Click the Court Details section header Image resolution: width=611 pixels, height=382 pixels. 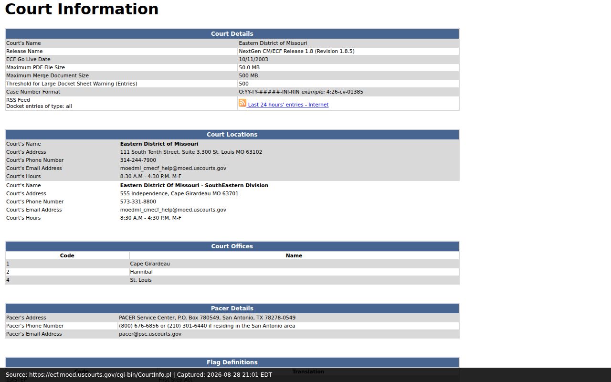tap(232, 34)
